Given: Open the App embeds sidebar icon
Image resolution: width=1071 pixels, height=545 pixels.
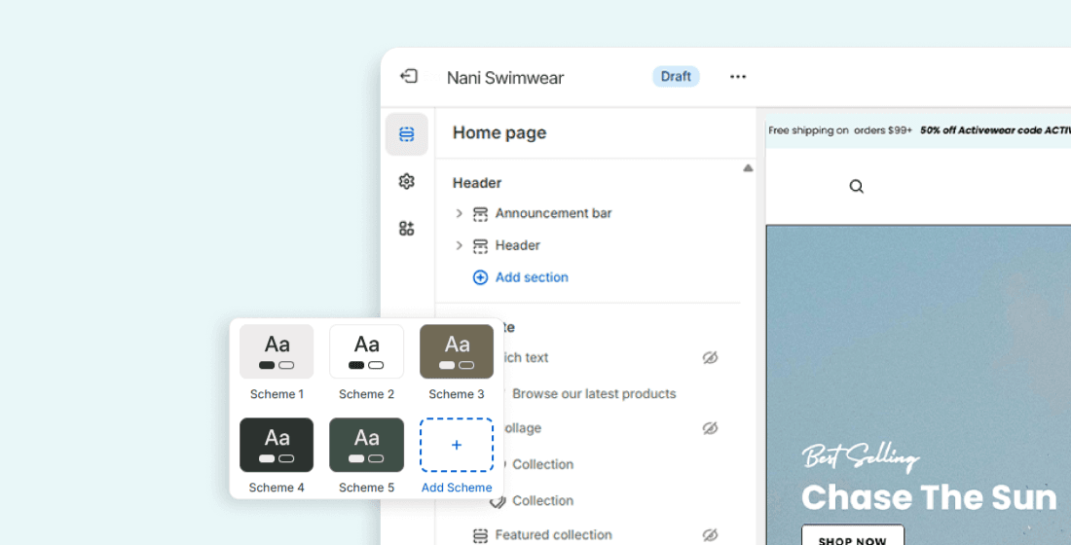Looking at the screenshot, I should (406, 228).
